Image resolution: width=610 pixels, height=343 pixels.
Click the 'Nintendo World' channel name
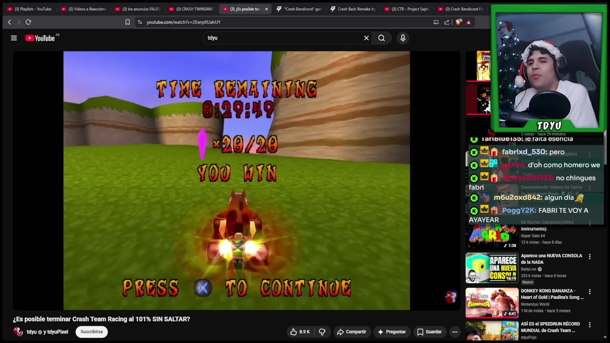pyautogui.click(x=535, y=304)
